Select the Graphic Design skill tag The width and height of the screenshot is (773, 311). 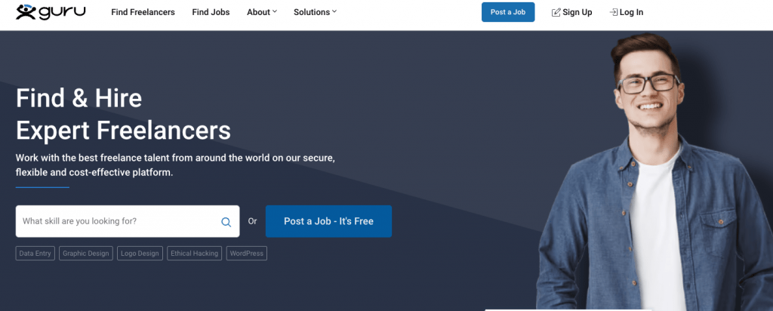(x=86, y=254)
